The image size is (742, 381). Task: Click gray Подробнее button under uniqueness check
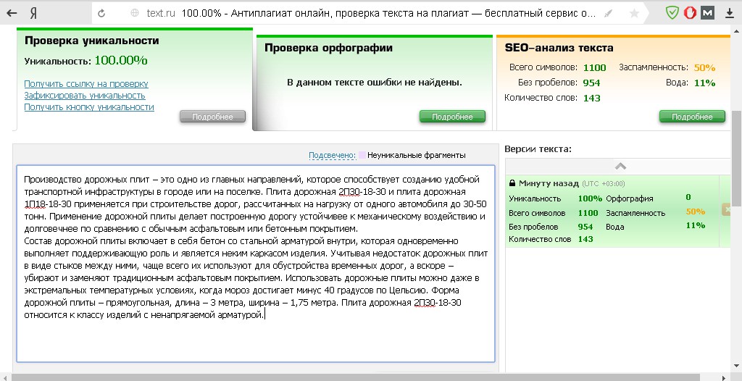212,117
